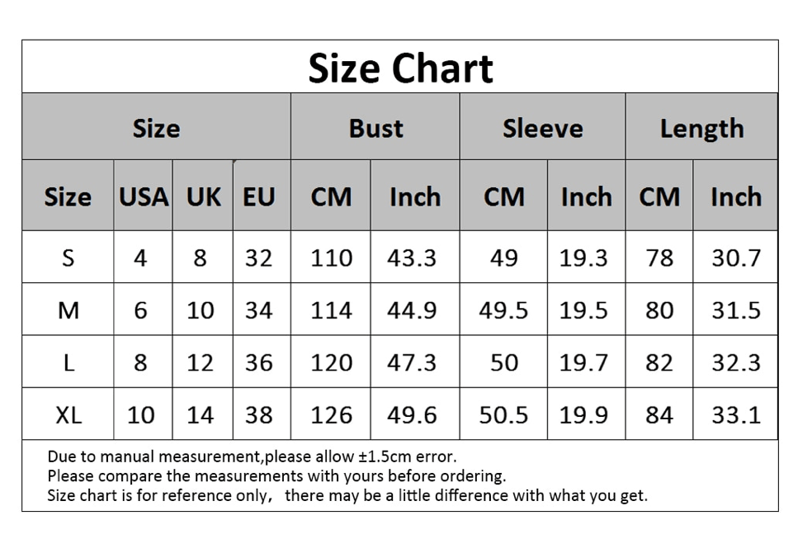Click the manual measurement error note
The height and width of the screenshot is (558, 798).
click(252, 456)
